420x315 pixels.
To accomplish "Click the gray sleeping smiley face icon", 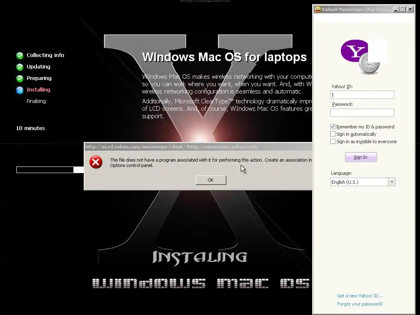I will point(370,64).
